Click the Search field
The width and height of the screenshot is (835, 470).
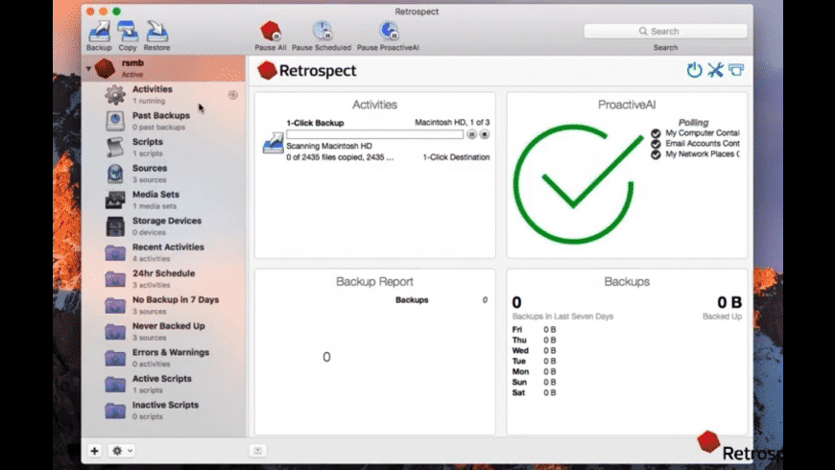tap(666, 32)
